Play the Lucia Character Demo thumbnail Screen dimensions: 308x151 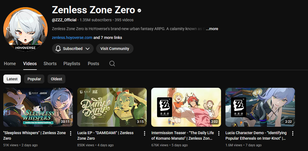point(260,107)
